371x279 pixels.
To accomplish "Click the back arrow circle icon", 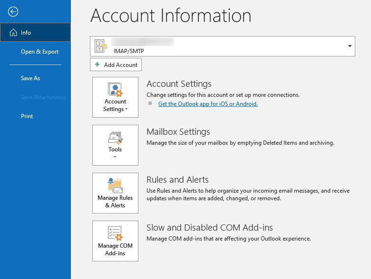I will (13, 12).
